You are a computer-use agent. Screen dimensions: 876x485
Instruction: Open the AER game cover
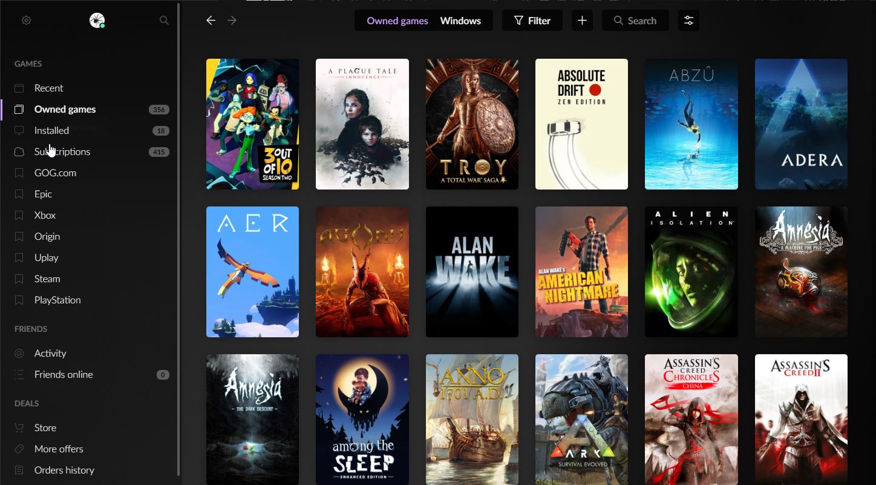(x=252, y=272)
